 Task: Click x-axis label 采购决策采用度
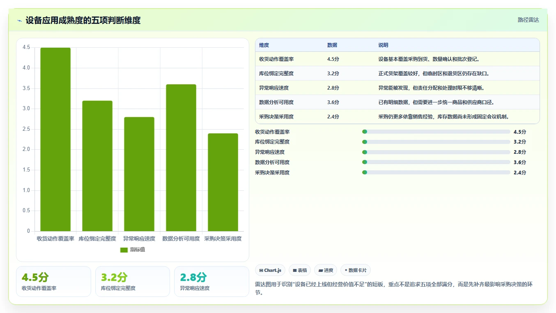223,239
